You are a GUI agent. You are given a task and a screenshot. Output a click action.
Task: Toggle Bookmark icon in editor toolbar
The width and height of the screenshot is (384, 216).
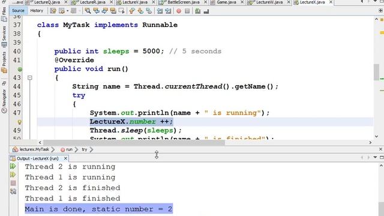pyautogui.click(x=149, y=11)
